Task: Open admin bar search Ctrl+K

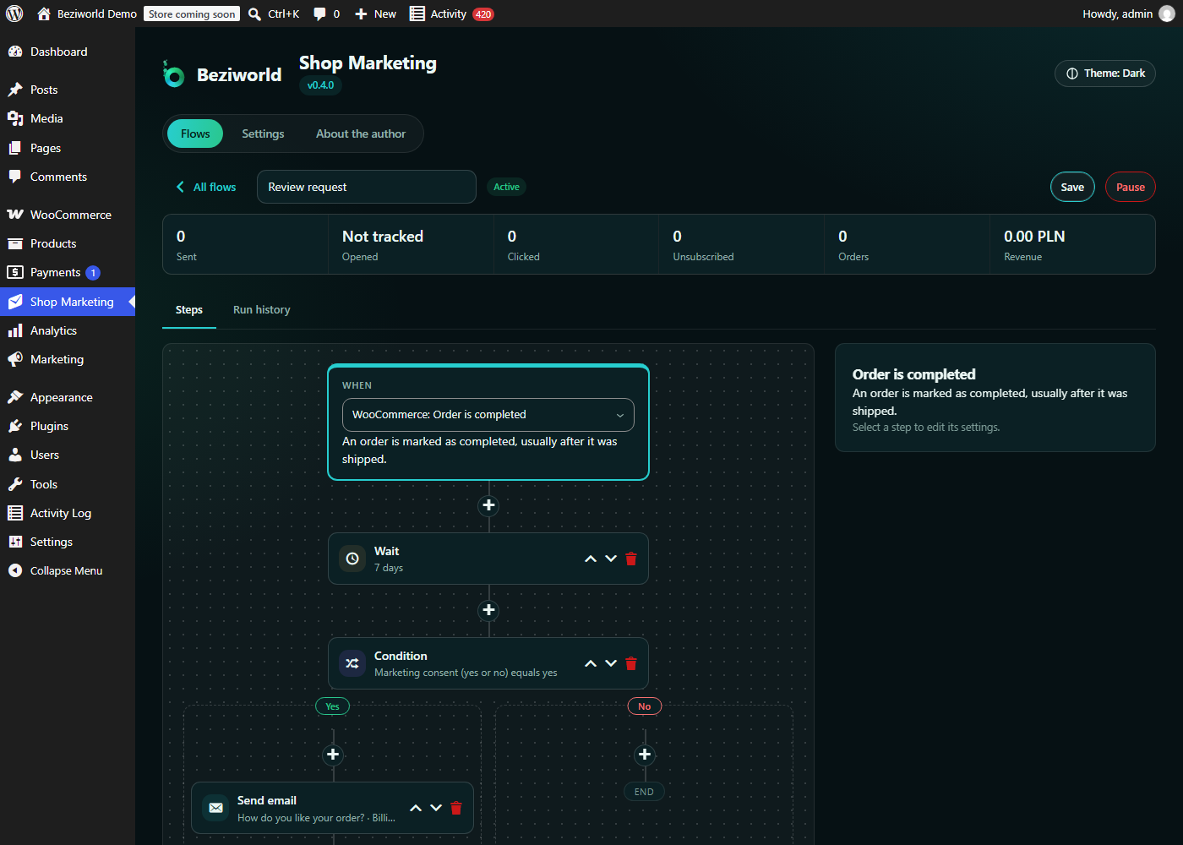Action: (274, 14)
